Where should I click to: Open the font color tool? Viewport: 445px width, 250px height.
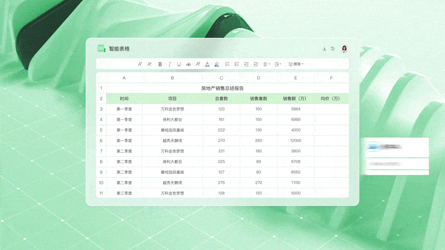coord(207,64)
